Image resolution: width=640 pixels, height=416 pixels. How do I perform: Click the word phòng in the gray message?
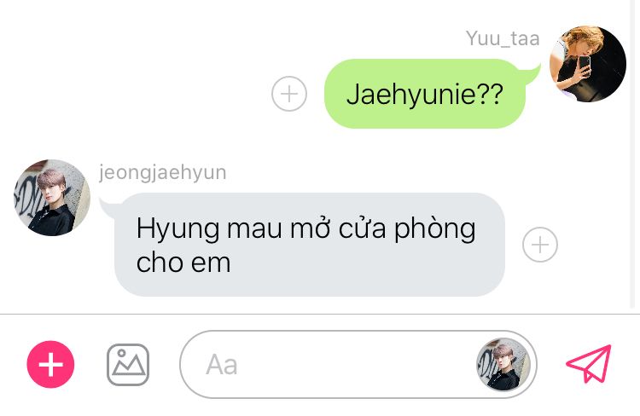pyautogui.click(x=434, y=229)
